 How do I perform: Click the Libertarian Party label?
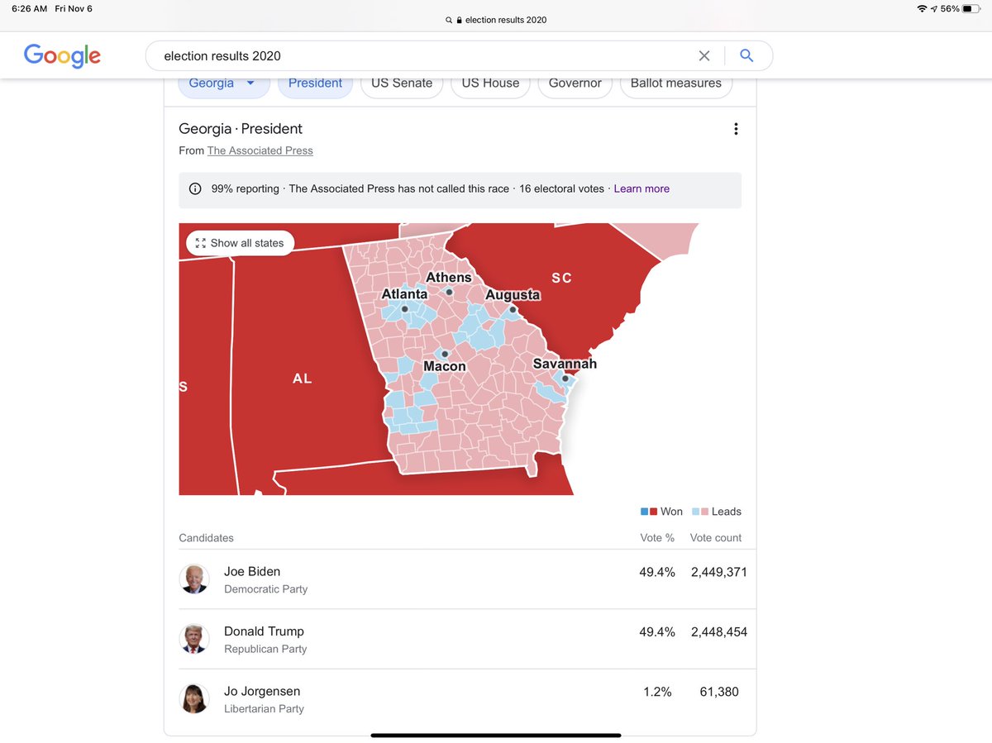coord(264,709)
